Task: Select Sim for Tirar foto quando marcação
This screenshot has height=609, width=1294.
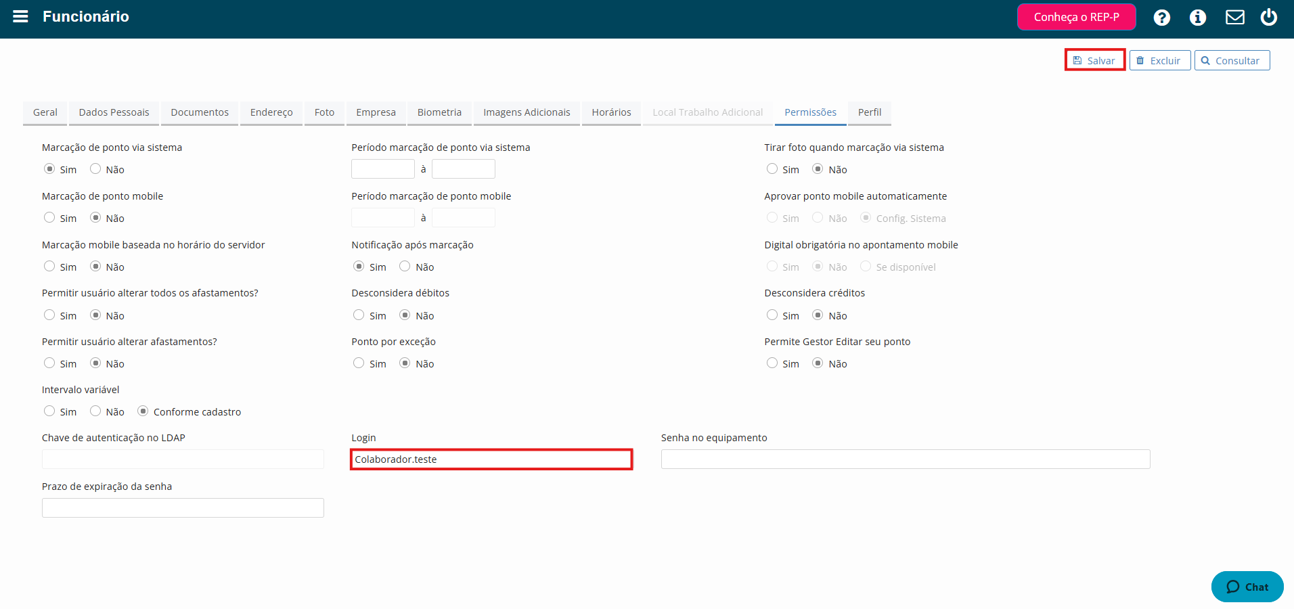Action: [772, 168]
